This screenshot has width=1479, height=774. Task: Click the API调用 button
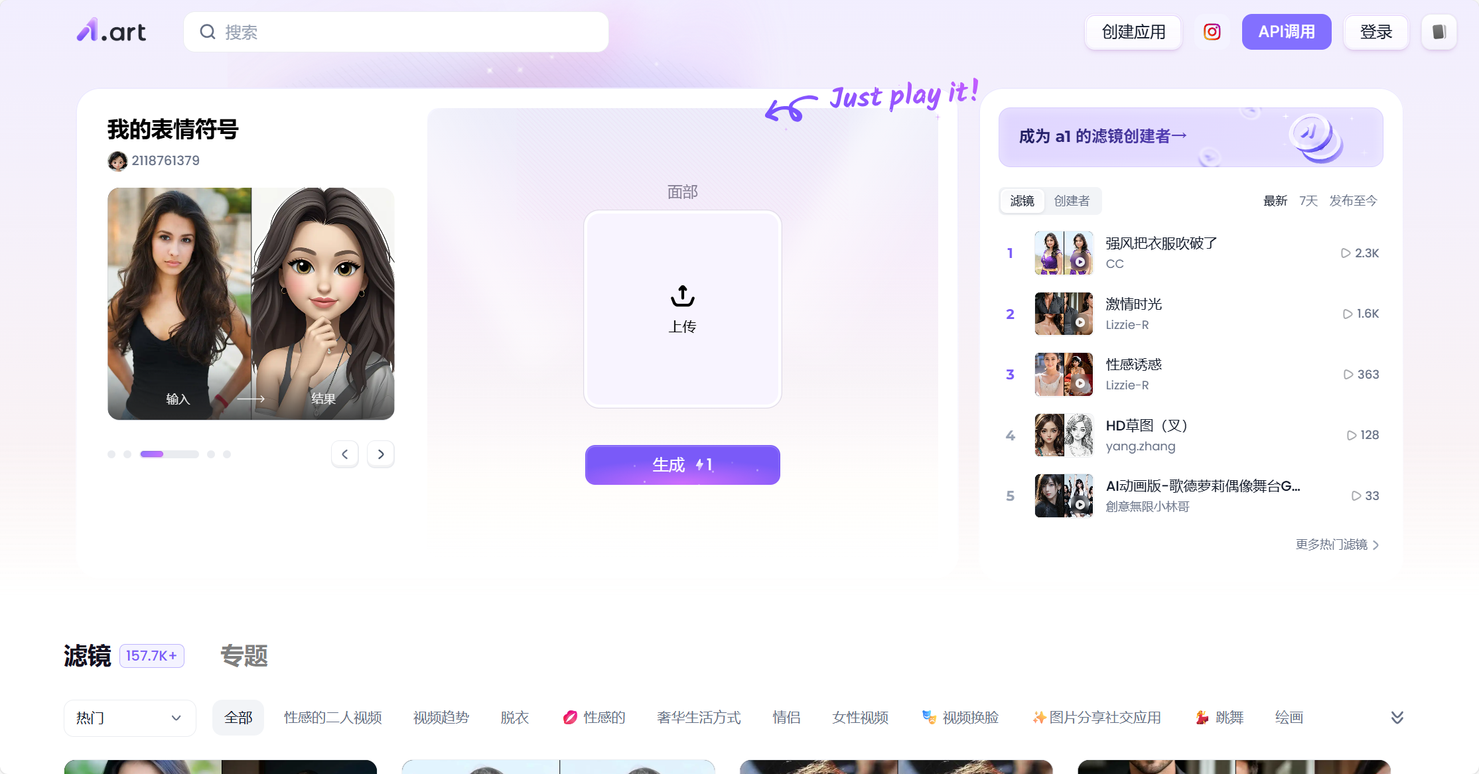(x=1286, y=32)
